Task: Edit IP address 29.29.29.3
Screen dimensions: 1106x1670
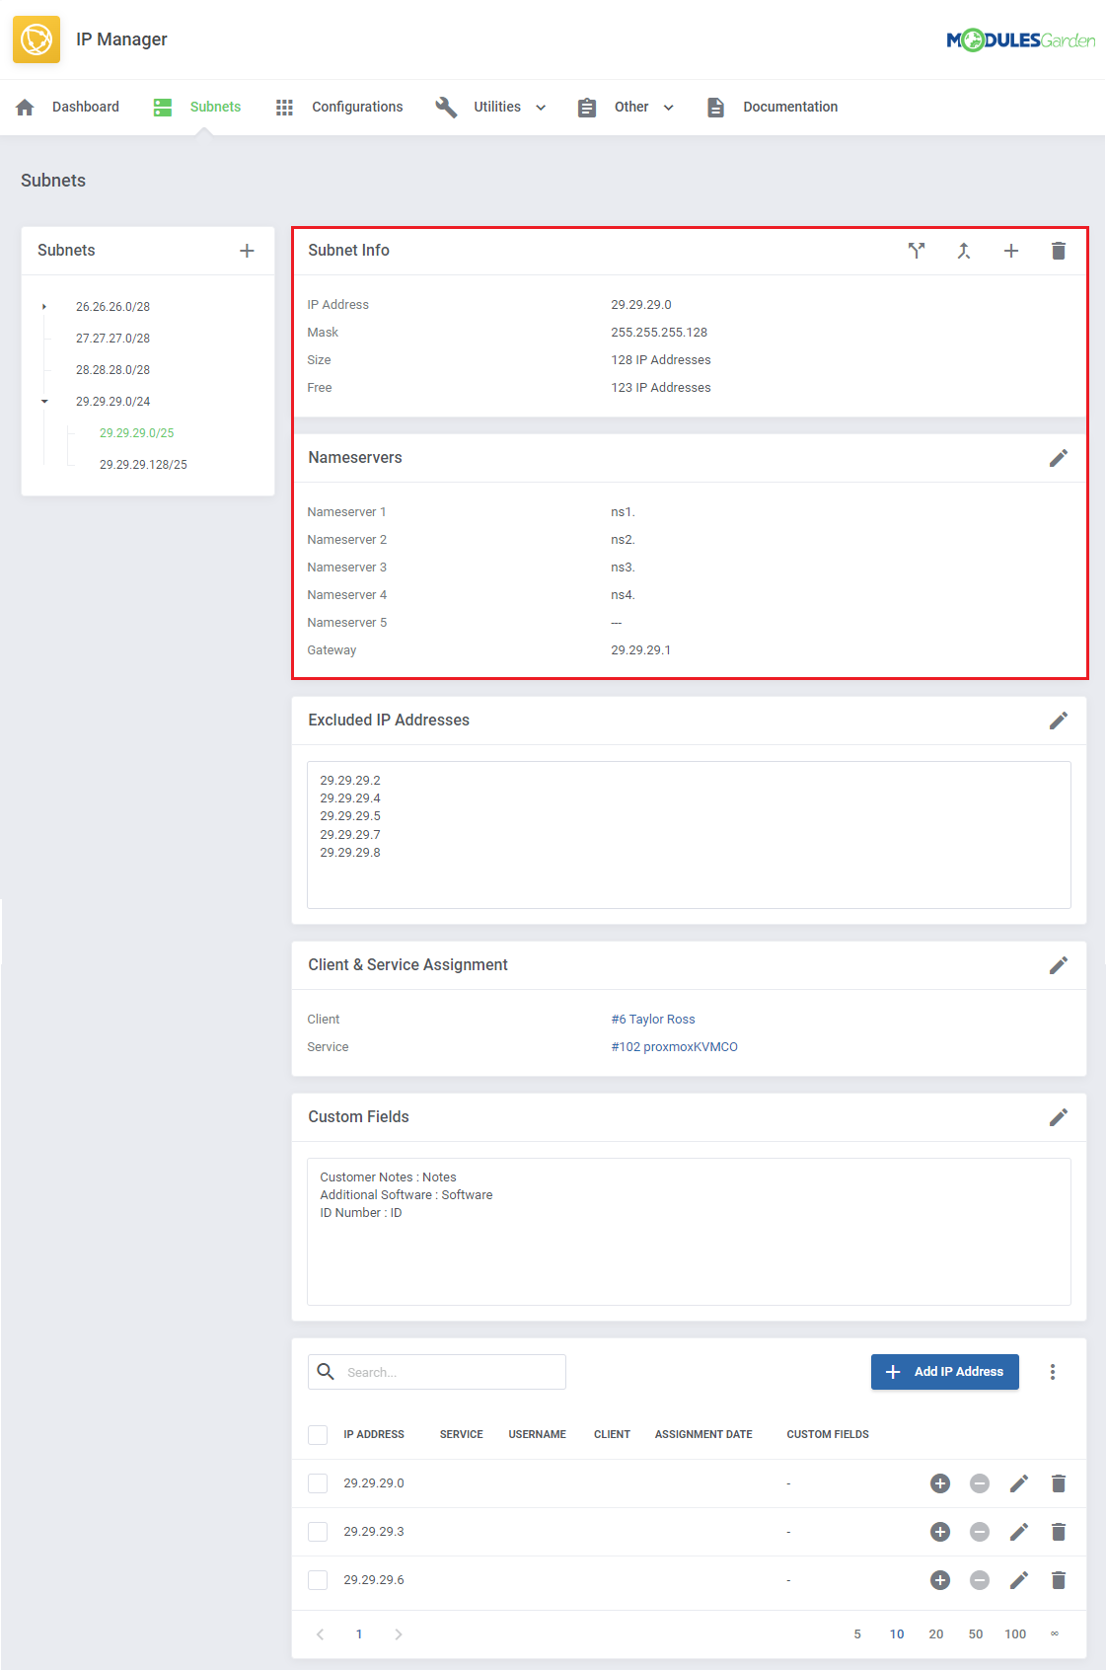Action: click(x=1019, y=1532)
